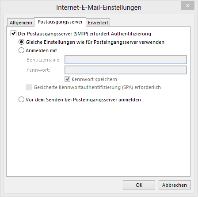Cancel via the Abbrechen button
The image size is (198, 197).
click(x=175, y=185)
